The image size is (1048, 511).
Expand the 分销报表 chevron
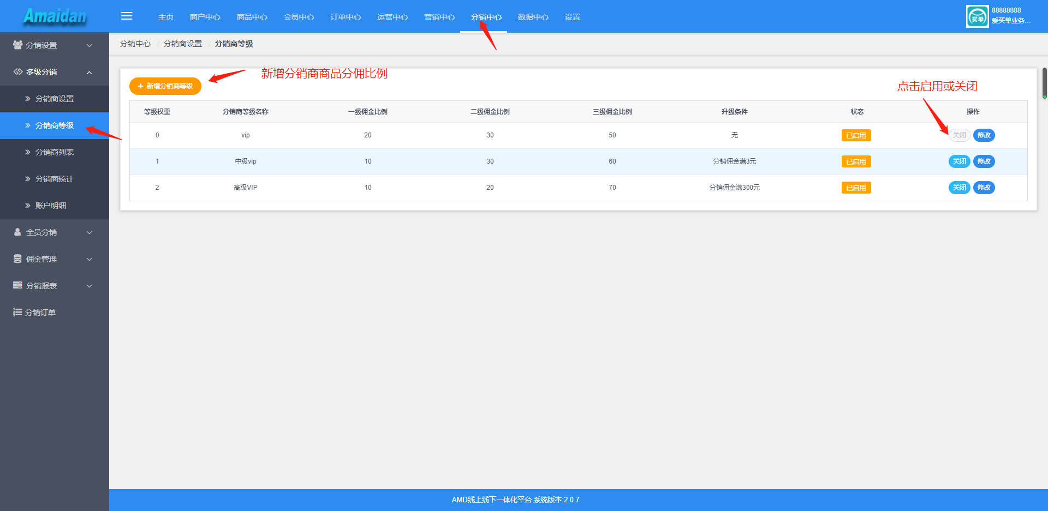tap(90, 286)
